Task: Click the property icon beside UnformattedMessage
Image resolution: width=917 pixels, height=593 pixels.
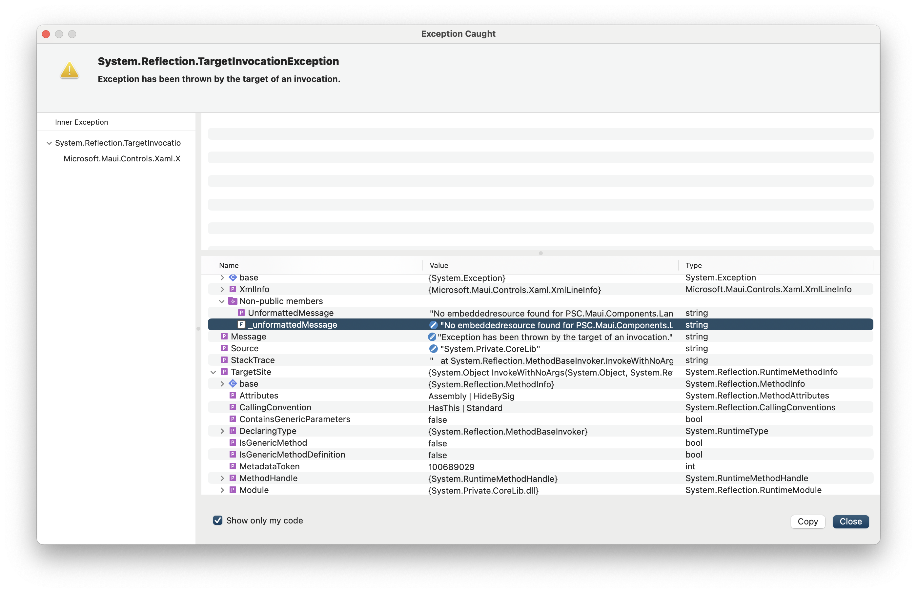Action: pos(241,313)
